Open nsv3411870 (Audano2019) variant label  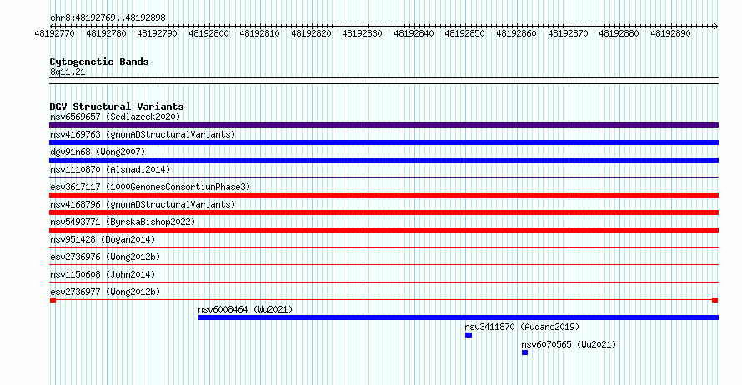522,327
